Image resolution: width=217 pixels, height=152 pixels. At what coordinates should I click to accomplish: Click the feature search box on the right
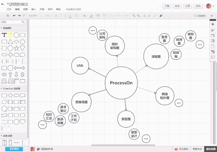200,16
